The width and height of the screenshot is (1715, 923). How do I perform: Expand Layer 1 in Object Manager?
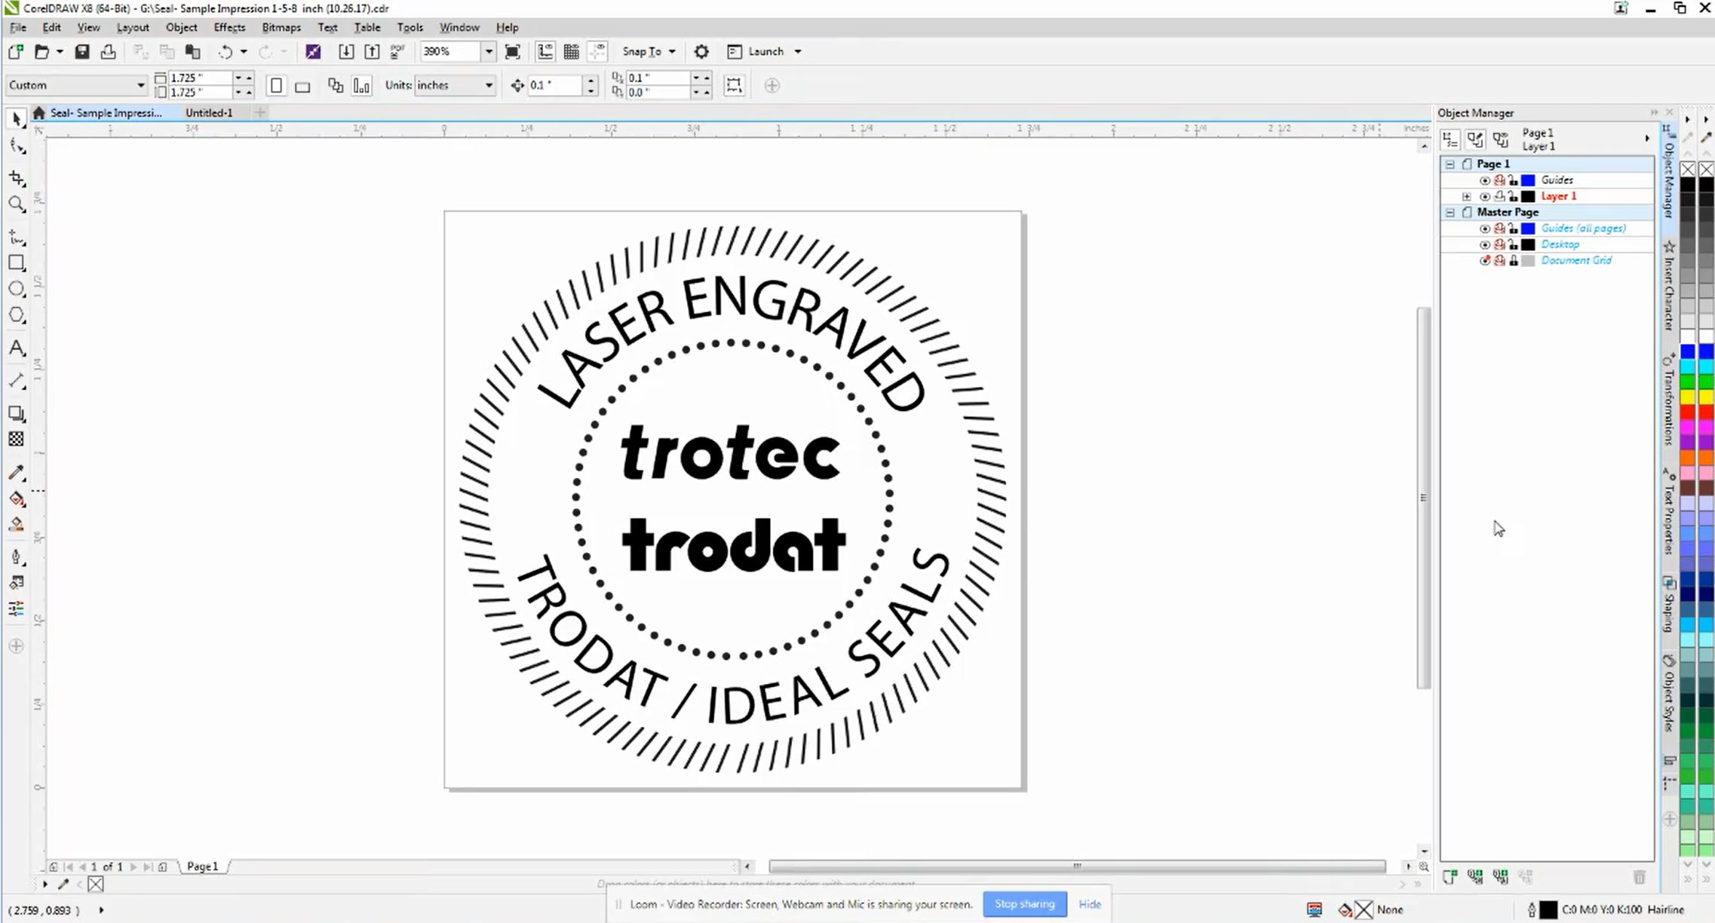tap(1467, 196)
